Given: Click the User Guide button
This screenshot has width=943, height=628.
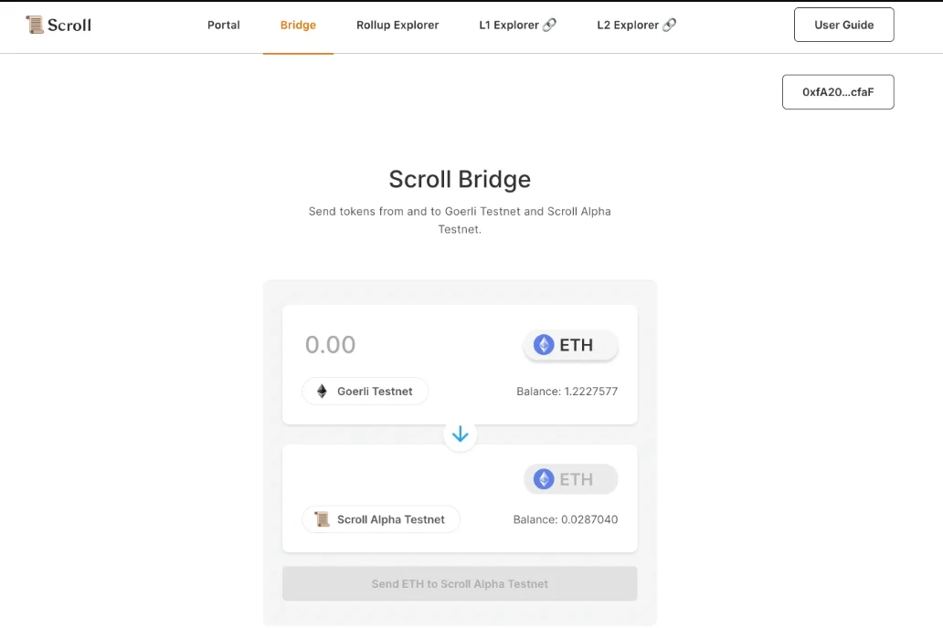Looking at the screenshot, I should point(843,26).
